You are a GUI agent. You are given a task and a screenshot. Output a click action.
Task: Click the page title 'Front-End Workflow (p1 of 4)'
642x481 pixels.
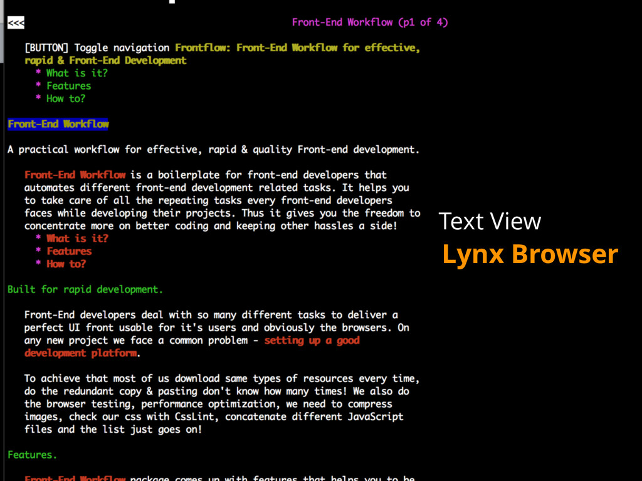370,23
